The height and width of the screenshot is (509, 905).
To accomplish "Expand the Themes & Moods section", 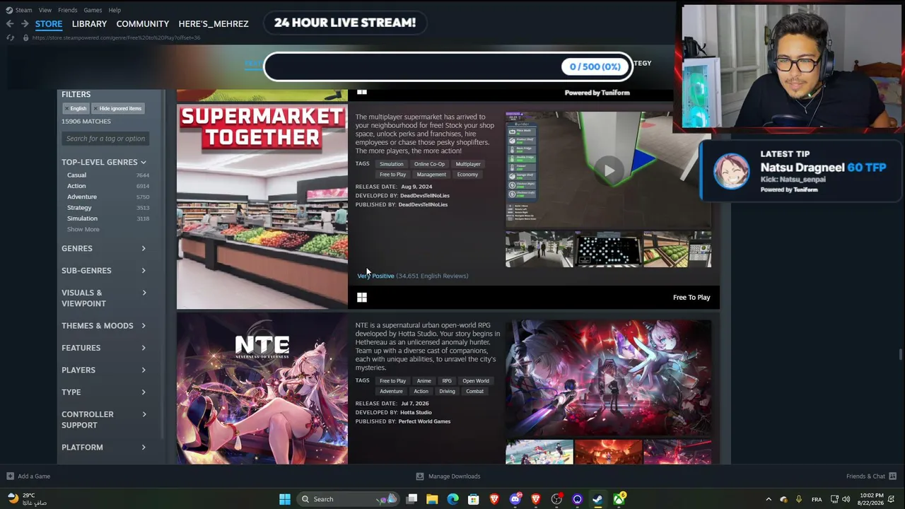I will point(104,326).
